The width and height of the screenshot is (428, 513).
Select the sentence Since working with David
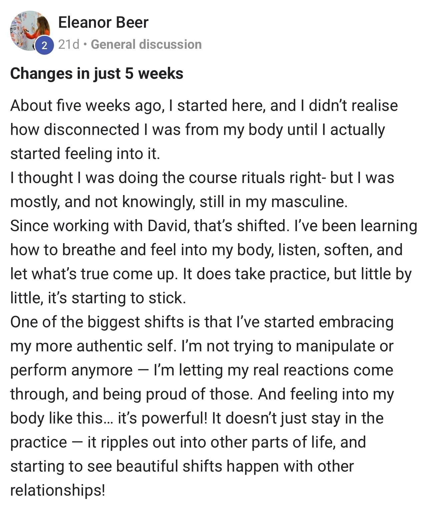(148, 226)
